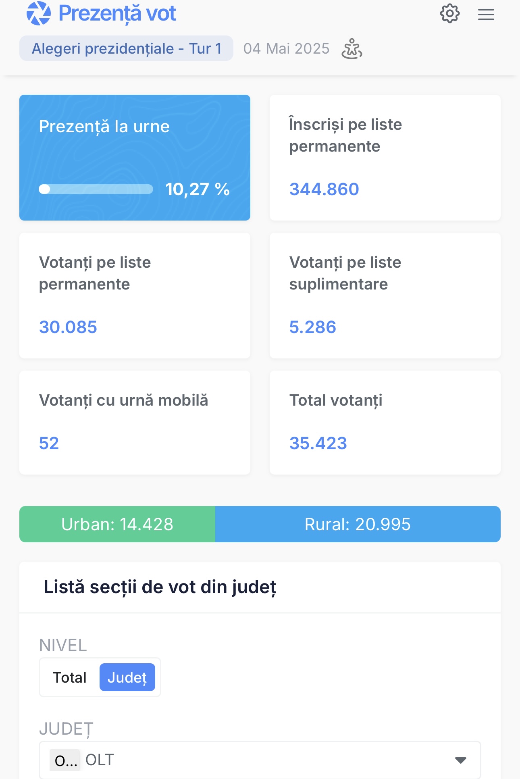The image size is (520, 779).
Task: Click the Votanți pe liste suplimentare card
Action: [385, 296]
